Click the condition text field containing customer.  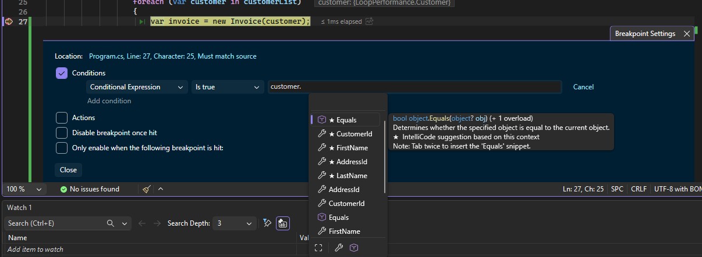[414, 87]
